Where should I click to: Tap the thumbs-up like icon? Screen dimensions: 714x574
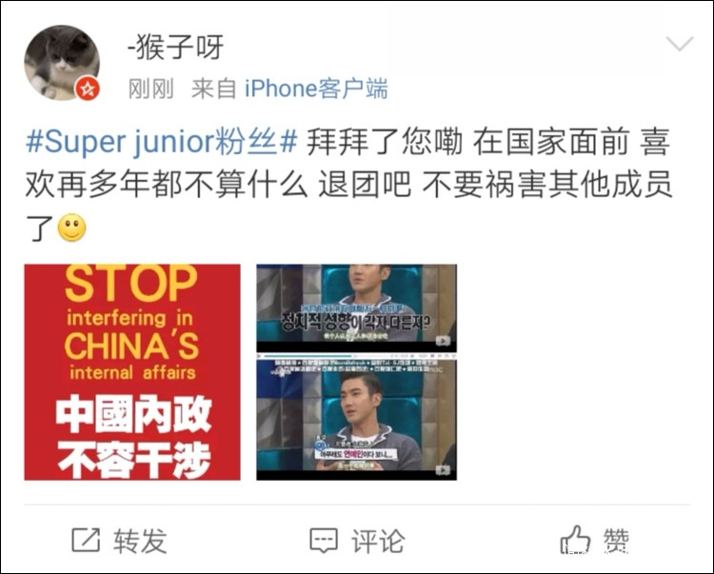575,540
